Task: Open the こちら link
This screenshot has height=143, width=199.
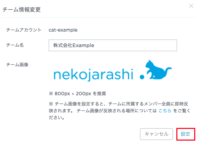Action: coord(165,111)
